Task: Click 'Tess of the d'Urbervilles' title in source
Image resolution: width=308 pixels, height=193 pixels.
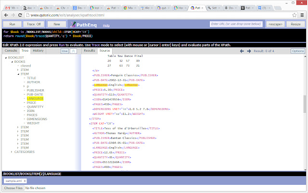Action: (125, 128)
